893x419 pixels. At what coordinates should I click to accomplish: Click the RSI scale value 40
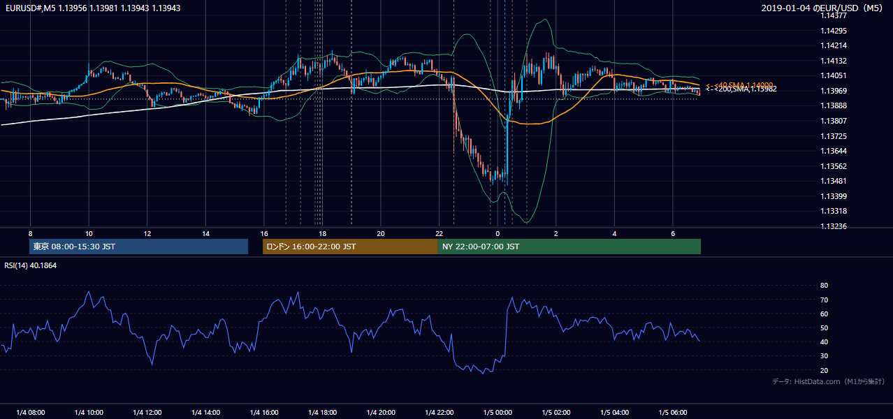point(825,341)
